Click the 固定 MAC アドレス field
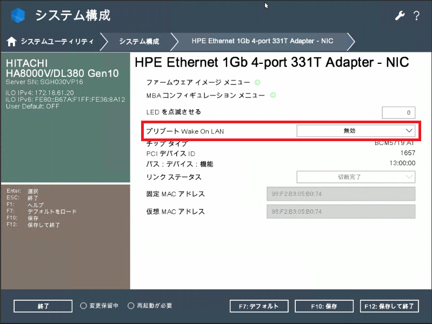This screenshot has width=432, height=324. (341, 194)
